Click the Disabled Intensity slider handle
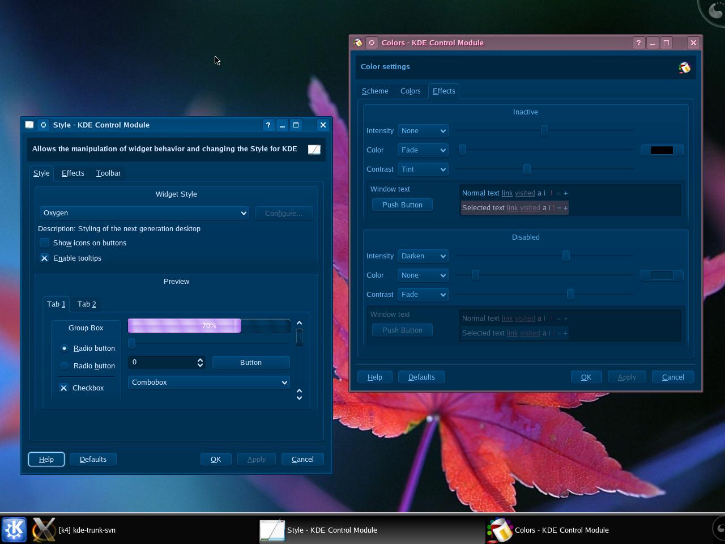 (x=566, y=256)
